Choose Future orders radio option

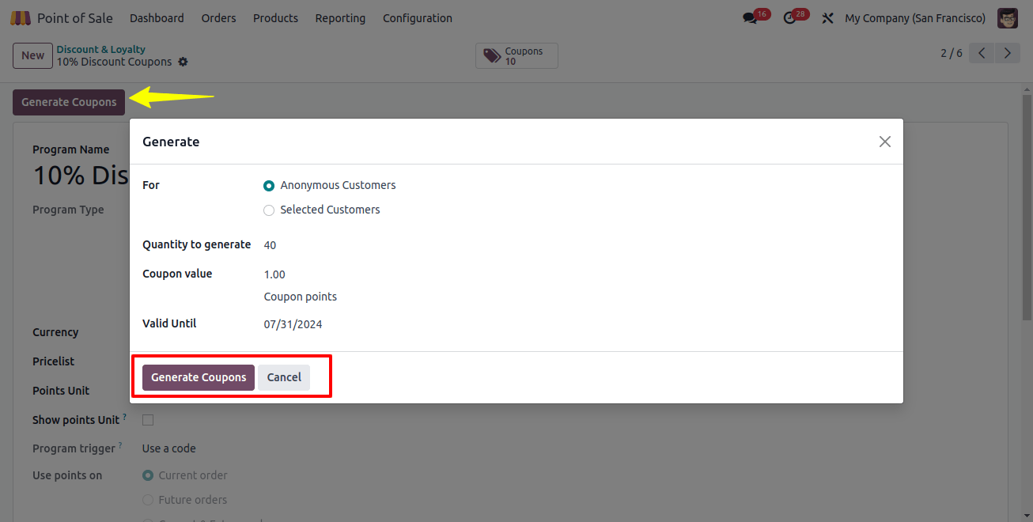pos(148,500)
